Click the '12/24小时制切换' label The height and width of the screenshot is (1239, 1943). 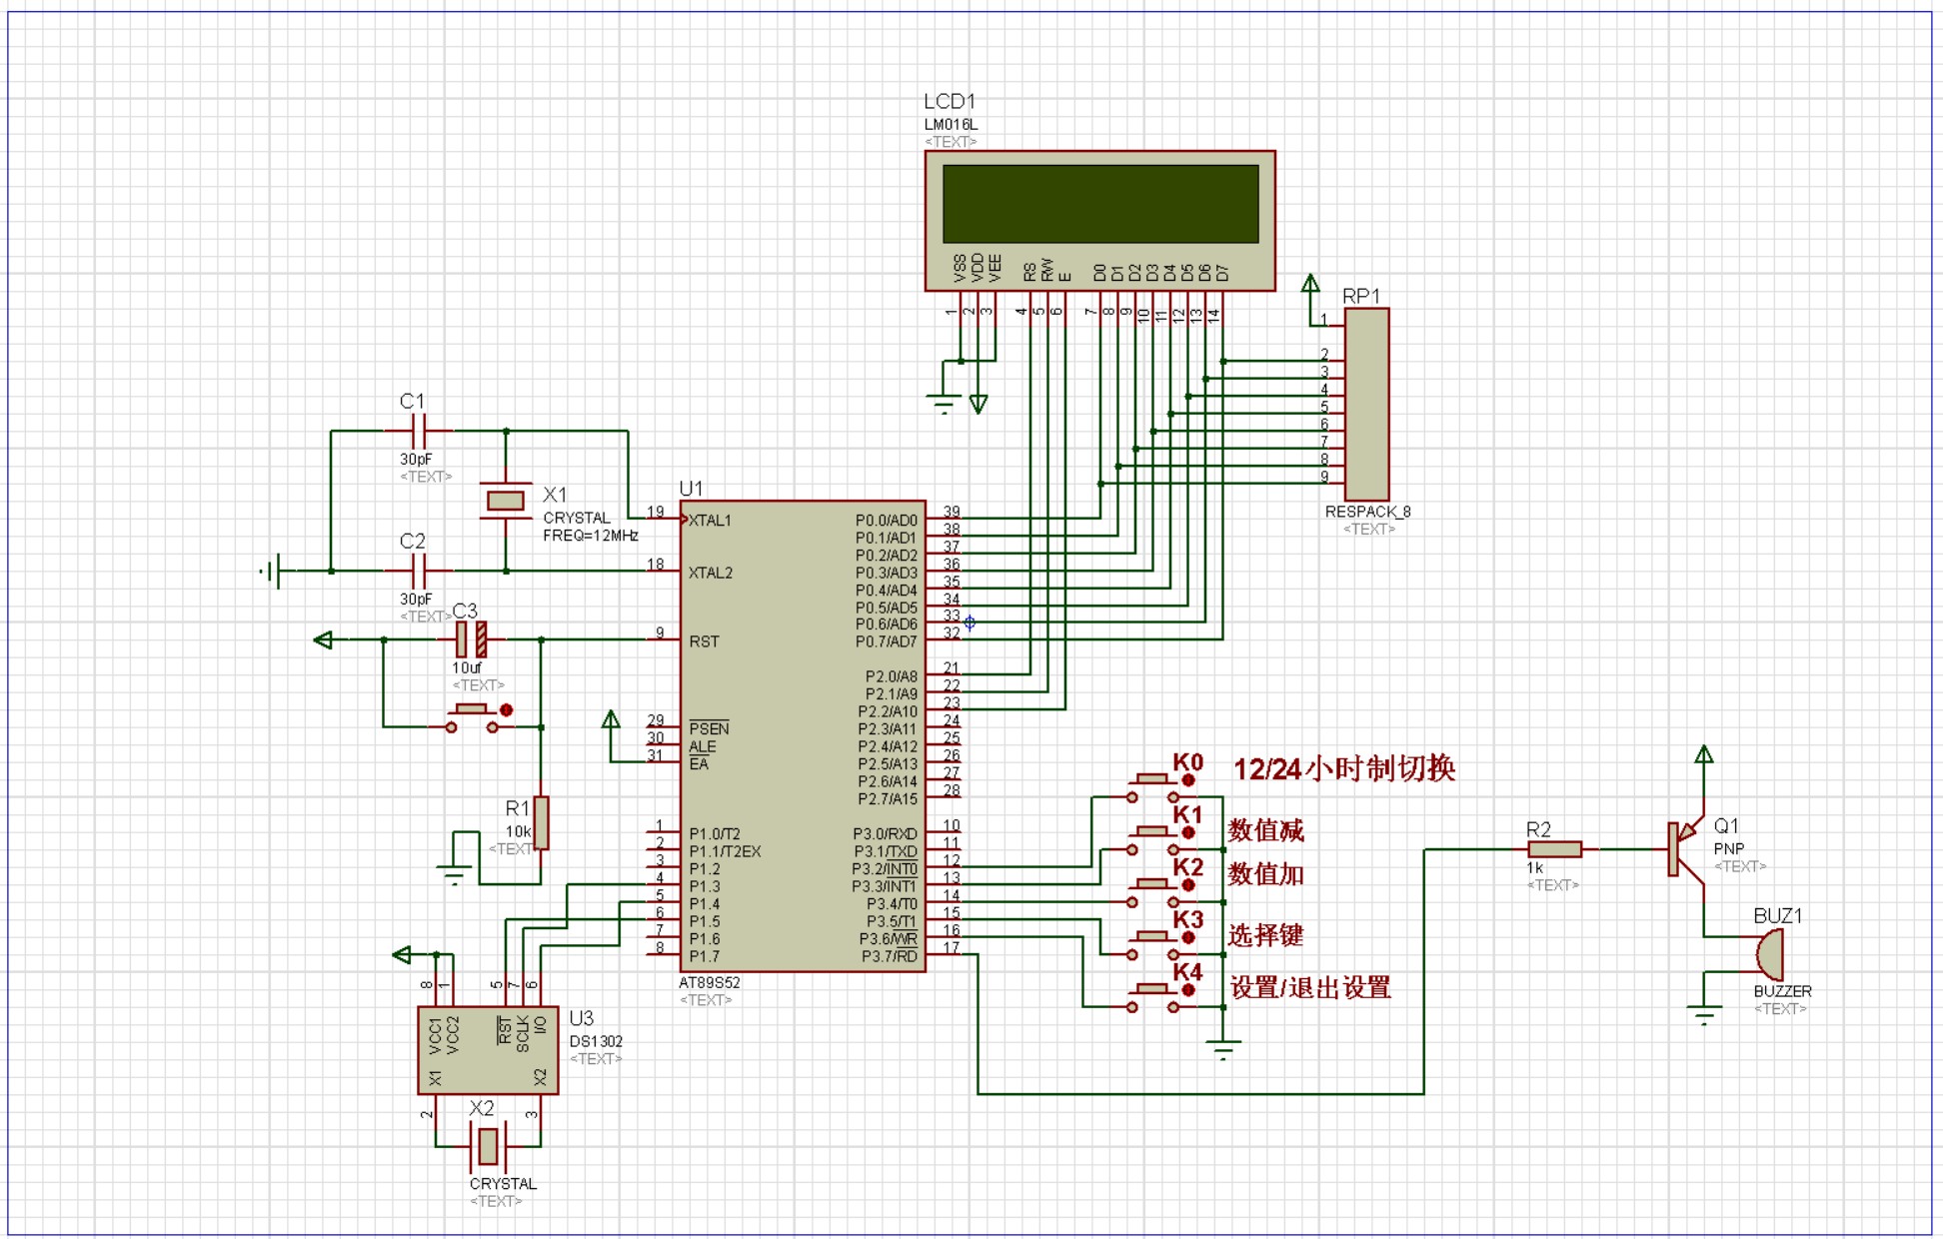[1344, 768]
